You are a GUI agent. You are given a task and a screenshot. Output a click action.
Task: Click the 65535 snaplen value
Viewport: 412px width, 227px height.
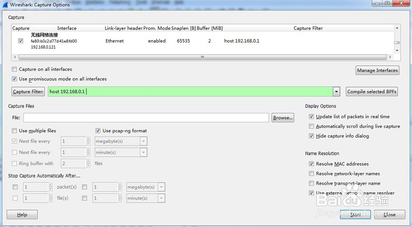pos(183,41)
